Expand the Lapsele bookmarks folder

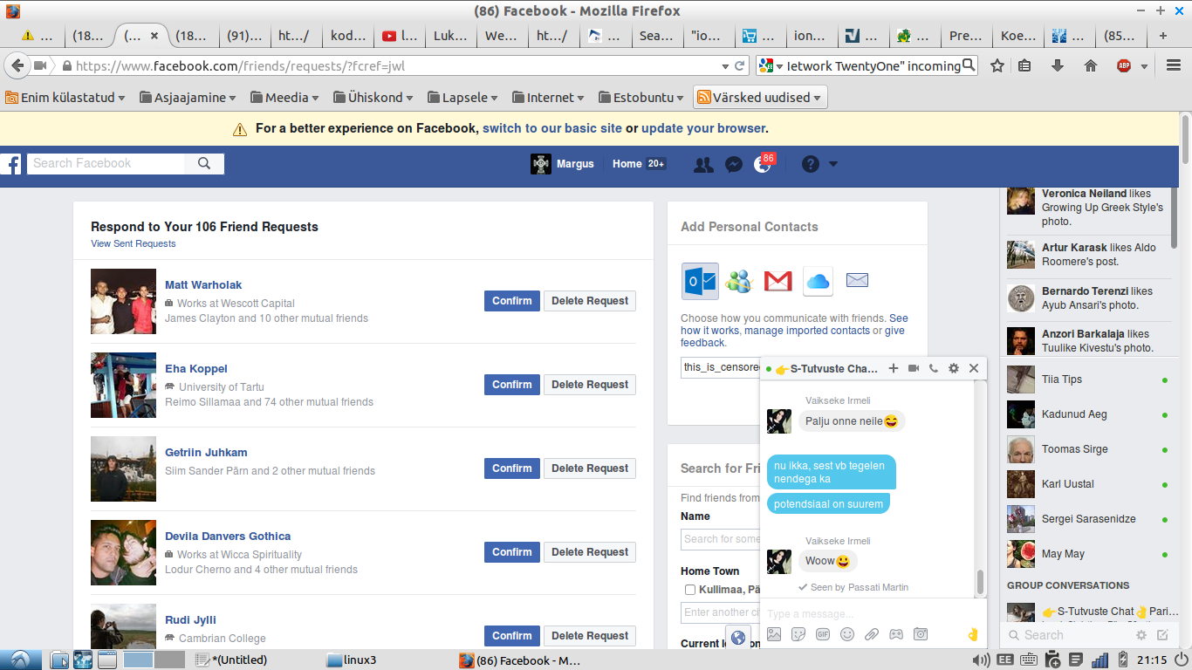click(462, 98)
